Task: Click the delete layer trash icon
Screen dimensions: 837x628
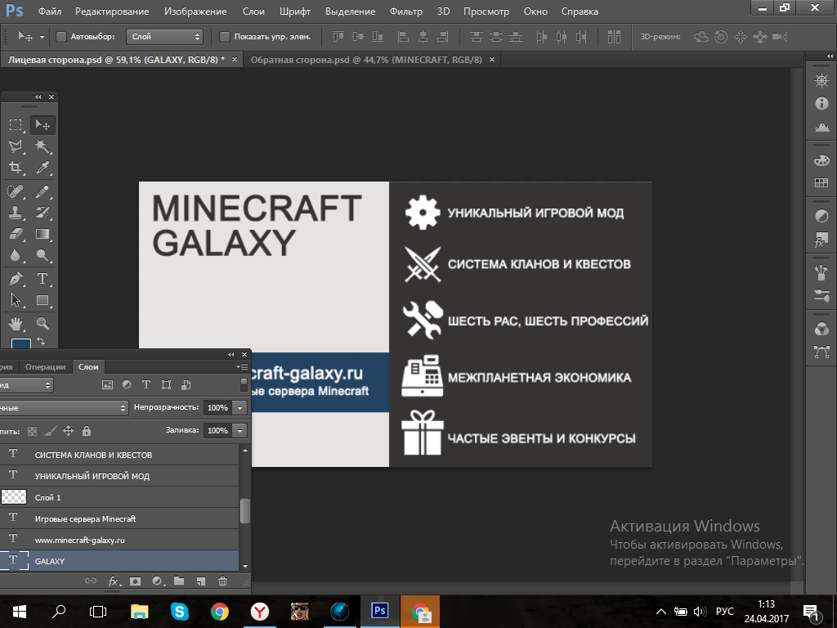Action: 222,581
